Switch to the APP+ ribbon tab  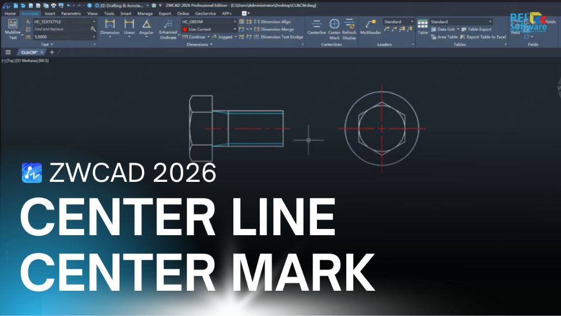(227, 13)
